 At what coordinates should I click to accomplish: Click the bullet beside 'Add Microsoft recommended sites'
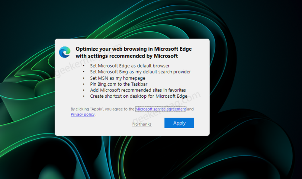84,90
